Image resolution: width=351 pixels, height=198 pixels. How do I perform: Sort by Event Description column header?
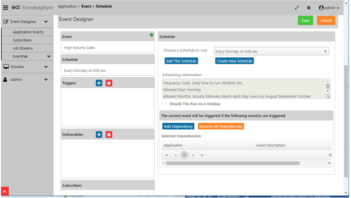293,146
